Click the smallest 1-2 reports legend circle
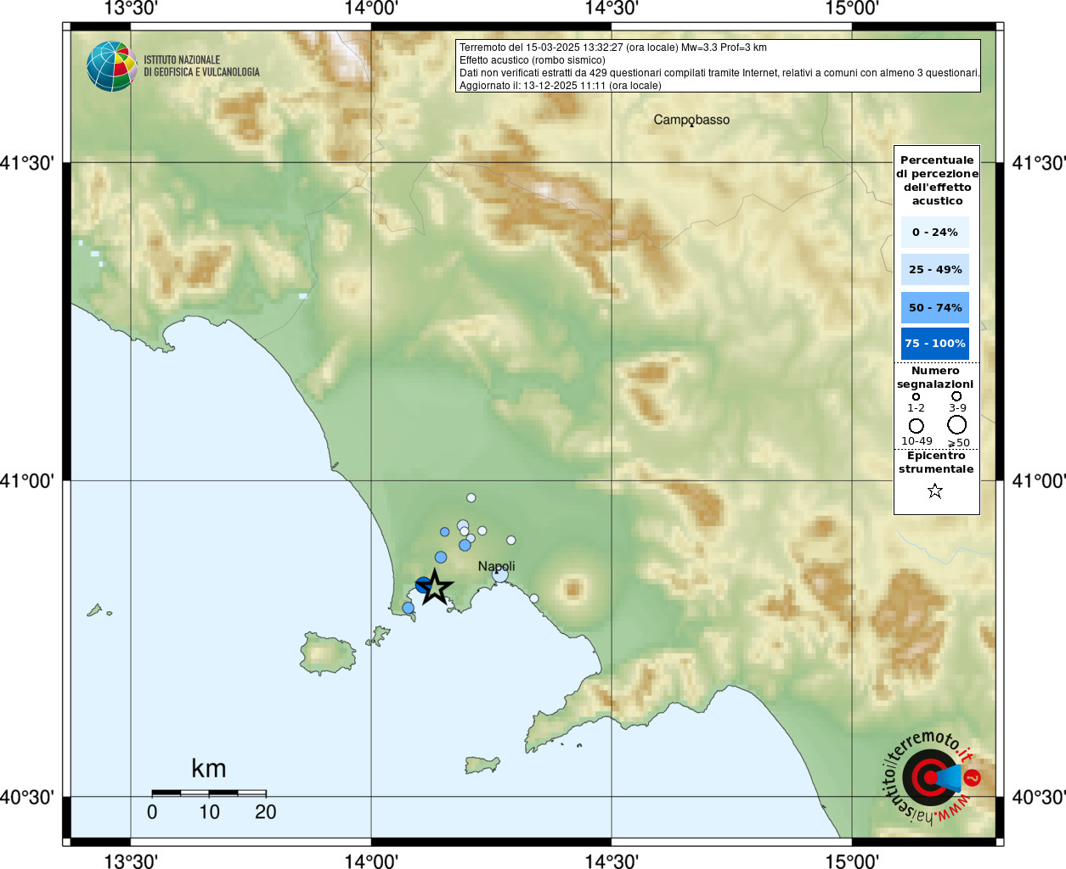This screenshot has height=869, width=1066. [916, 396]
